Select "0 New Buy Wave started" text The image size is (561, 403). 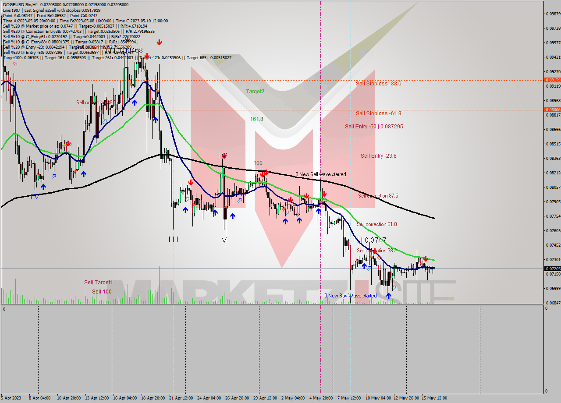pos(350,296)
